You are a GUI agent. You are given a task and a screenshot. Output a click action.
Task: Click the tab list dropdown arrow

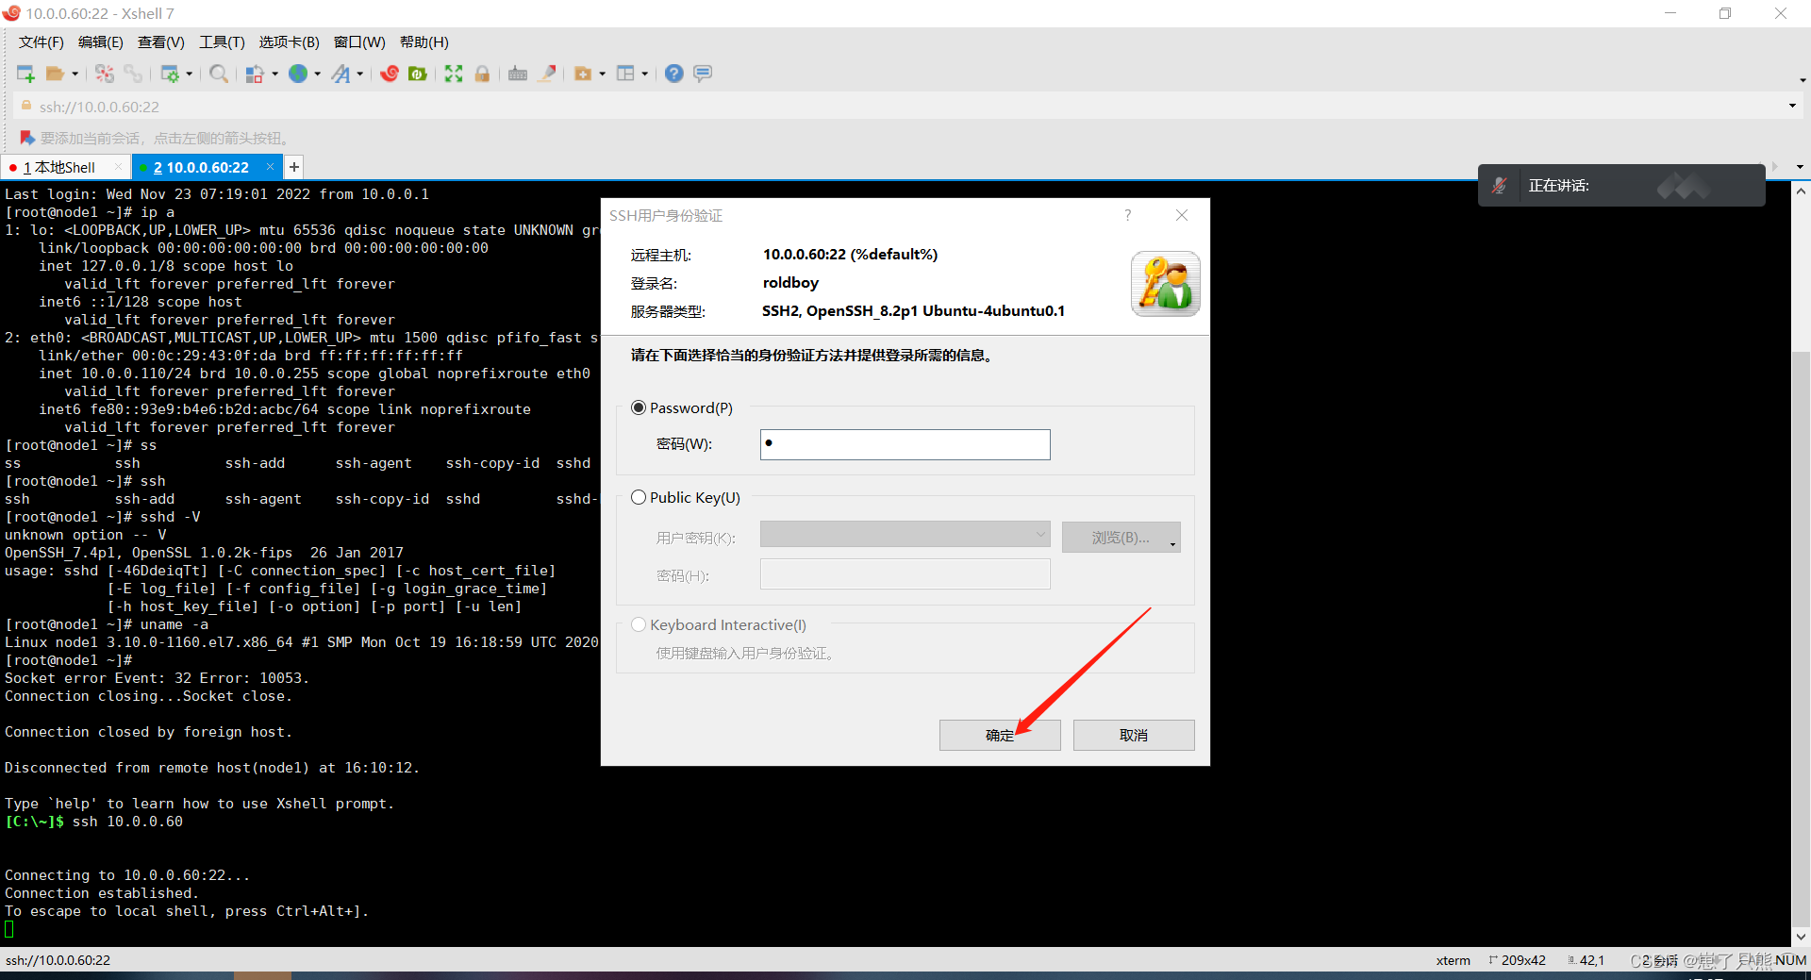pos(1800,167)
